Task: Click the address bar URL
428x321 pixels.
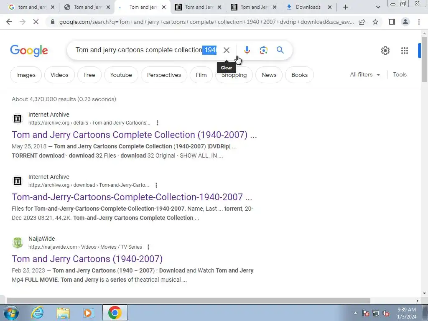Action: coord(206,22)
